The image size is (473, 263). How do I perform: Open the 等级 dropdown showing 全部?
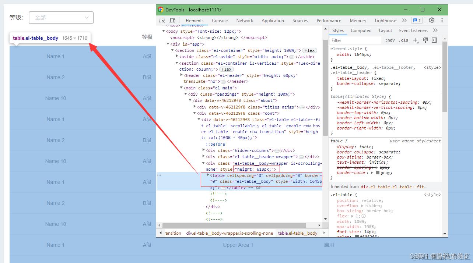(x=61, y=17)
